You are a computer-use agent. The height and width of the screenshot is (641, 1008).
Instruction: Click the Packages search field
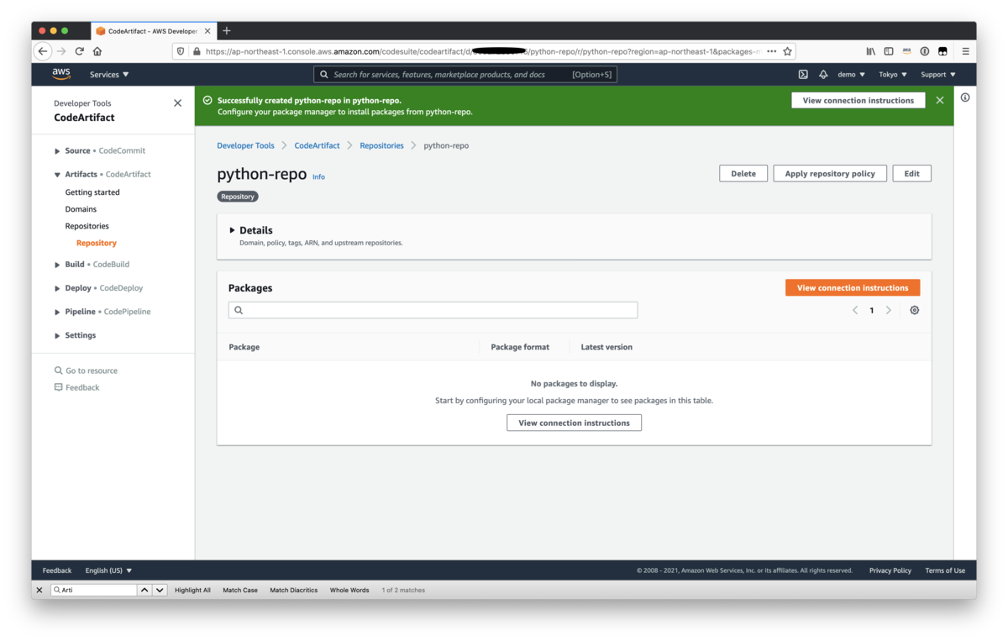pos(433,310)
